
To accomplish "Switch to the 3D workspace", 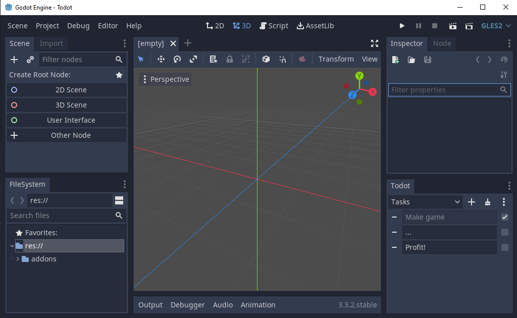I will (242, 26).
